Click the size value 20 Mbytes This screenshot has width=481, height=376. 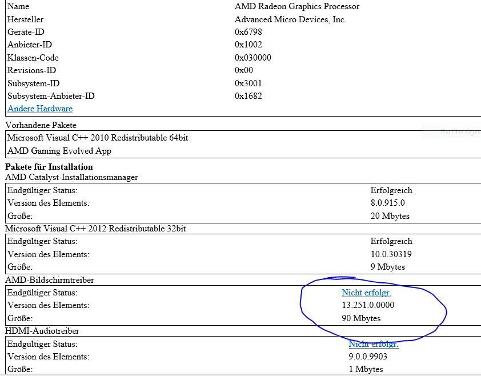[390, 216]
